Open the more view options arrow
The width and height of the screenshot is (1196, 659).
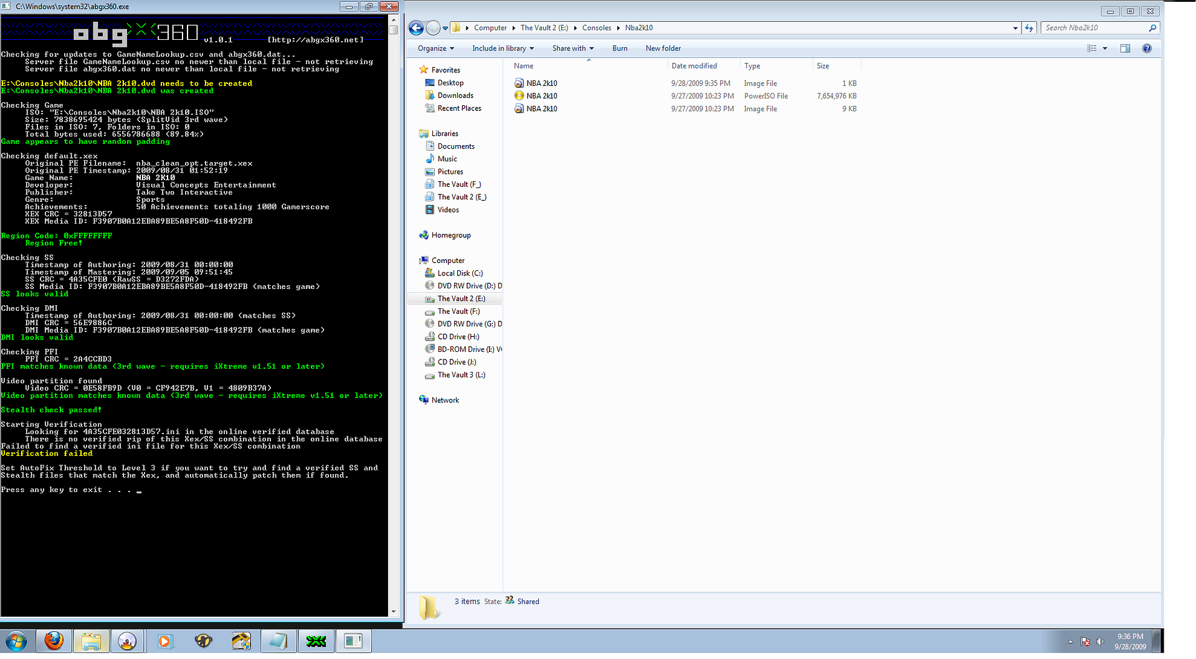1105,49
